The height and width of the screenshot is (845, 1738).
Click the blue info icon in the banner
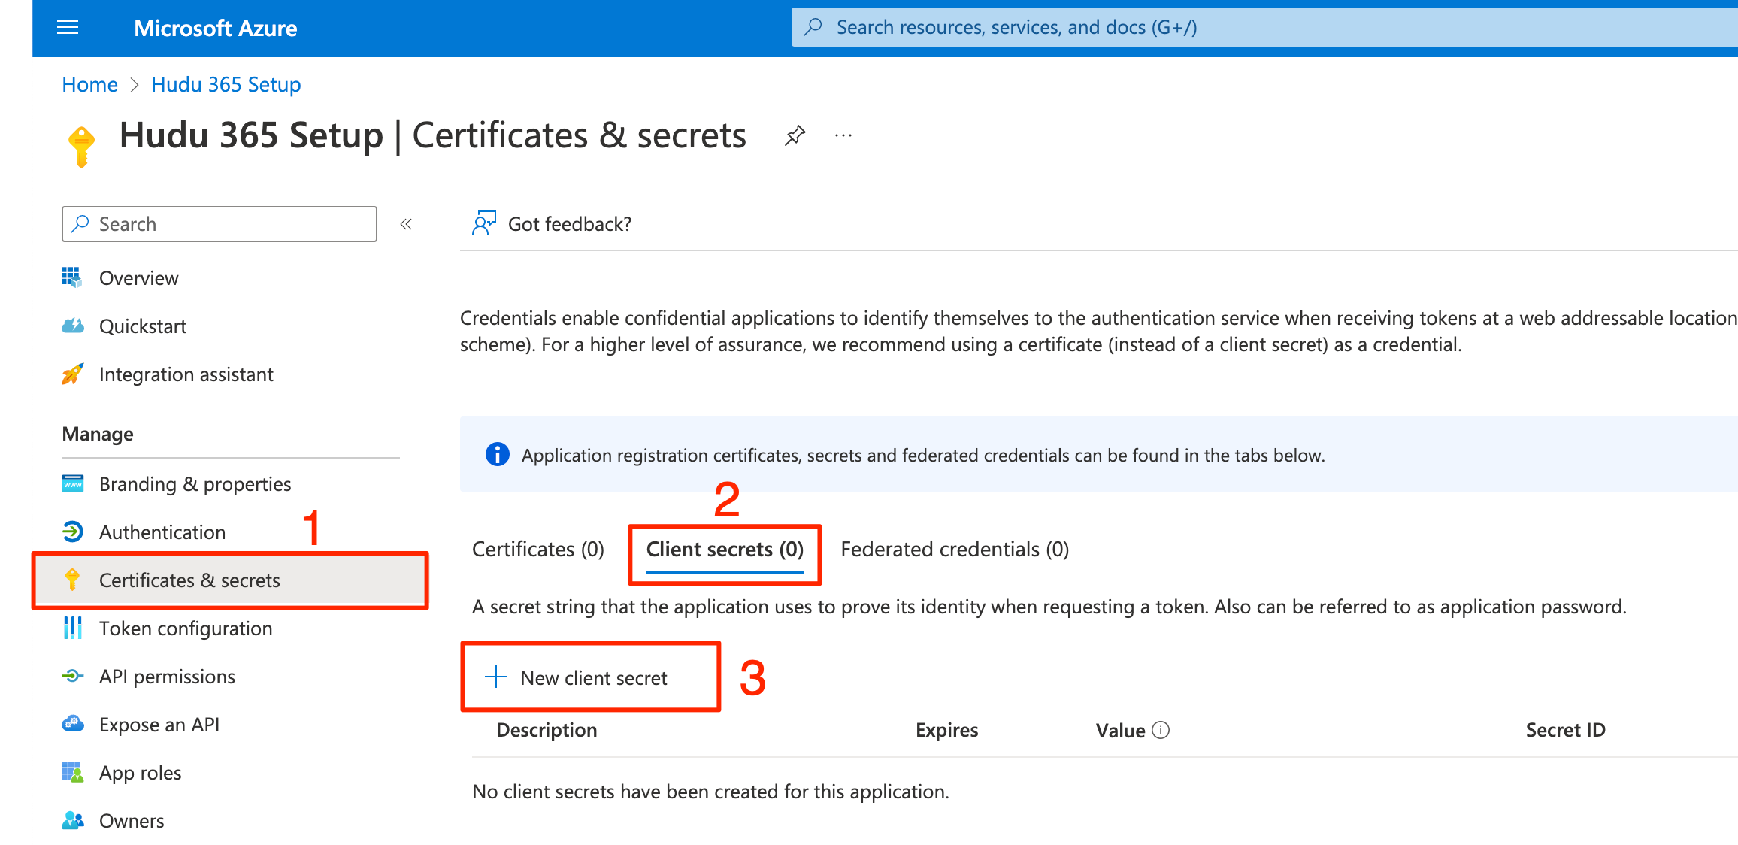coord(497,454)
